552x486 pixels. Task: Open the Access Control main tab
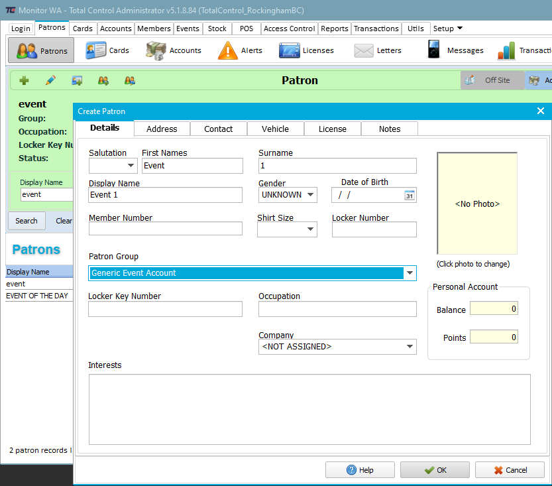pyautogui.click(x=290, y=29)
